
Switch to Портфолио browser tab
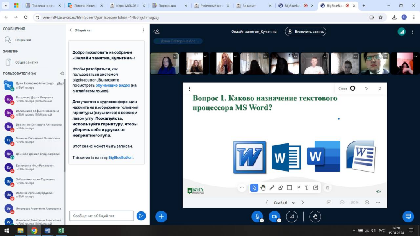(x=169, y=5)
